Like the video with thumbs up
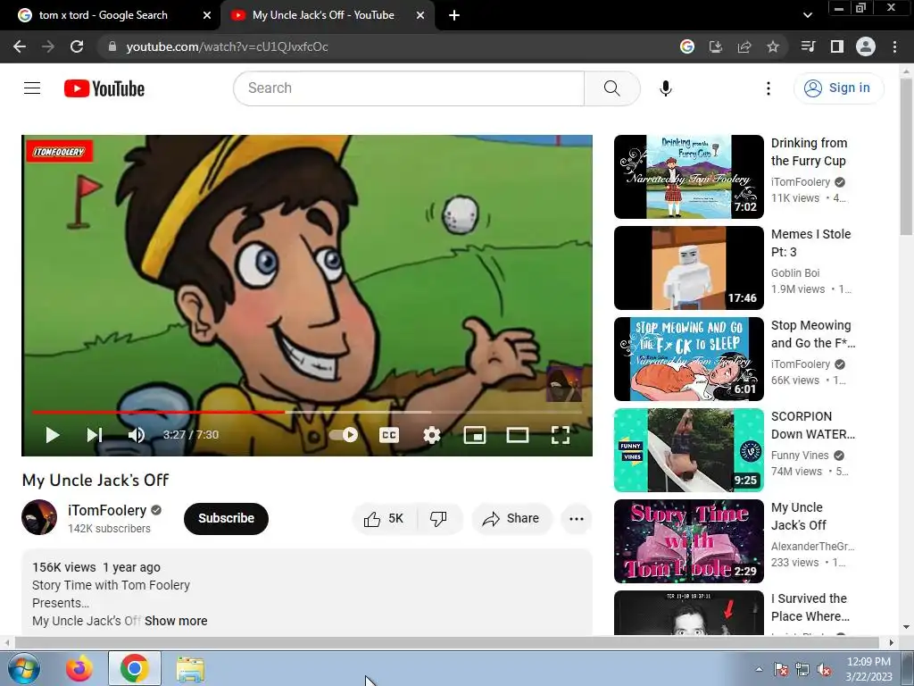 click(x=384, y=519)
